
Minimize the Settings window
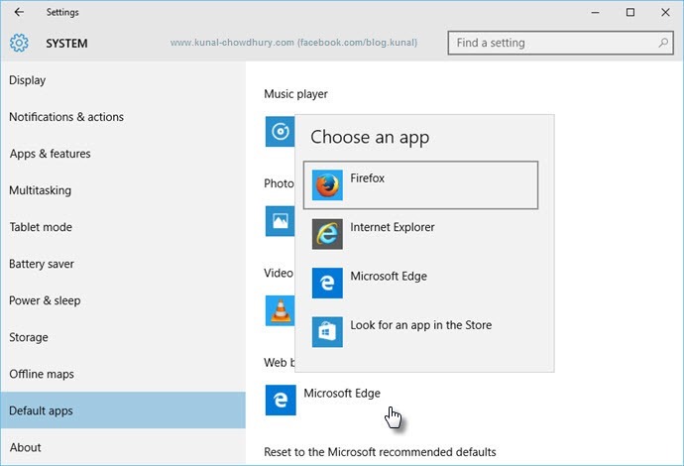coord(596,12)
